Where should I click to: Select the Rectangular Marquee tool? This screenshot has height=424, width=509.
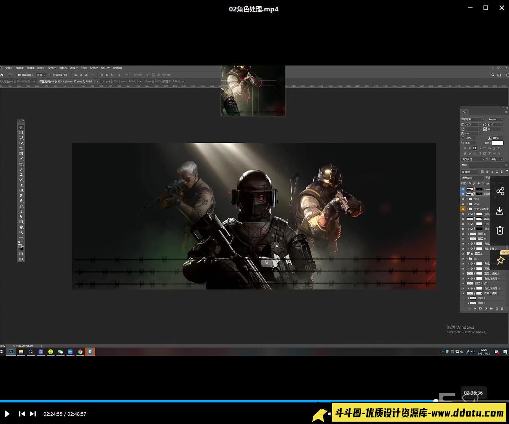[21, 133]
